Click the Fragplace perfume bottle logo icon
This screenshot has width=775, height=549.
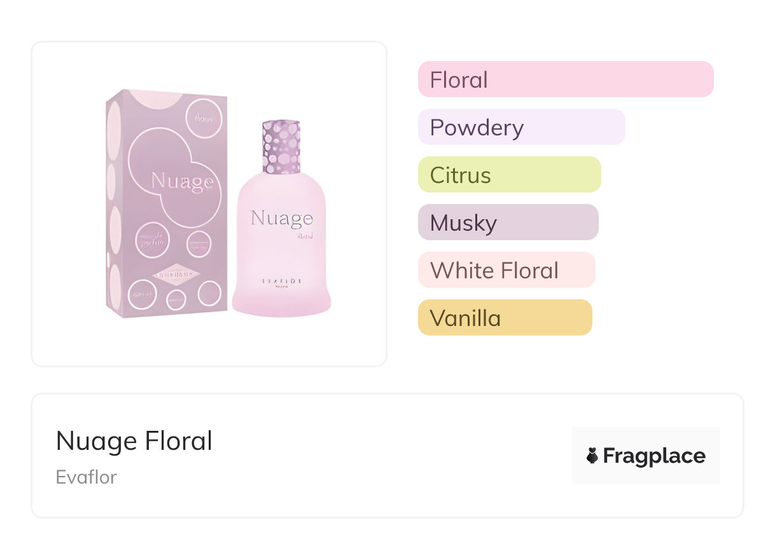[x=592, y=456]
